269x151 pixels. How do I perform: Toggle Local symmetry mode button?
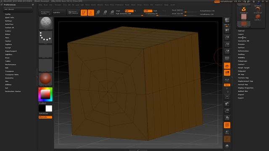227,73
